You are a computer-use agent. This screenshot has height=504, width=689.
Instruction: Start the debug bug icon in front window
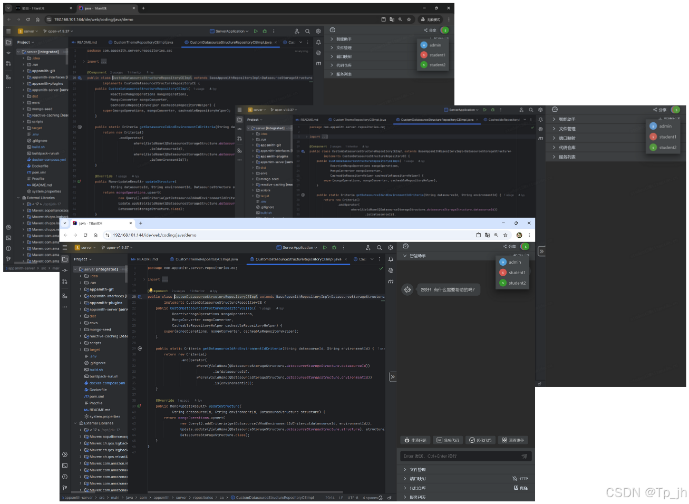point(334,247)
